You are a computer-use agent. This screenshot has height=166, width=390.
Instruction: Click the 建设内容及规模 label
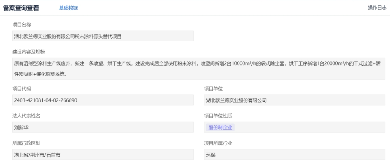[x=29, y=52]
